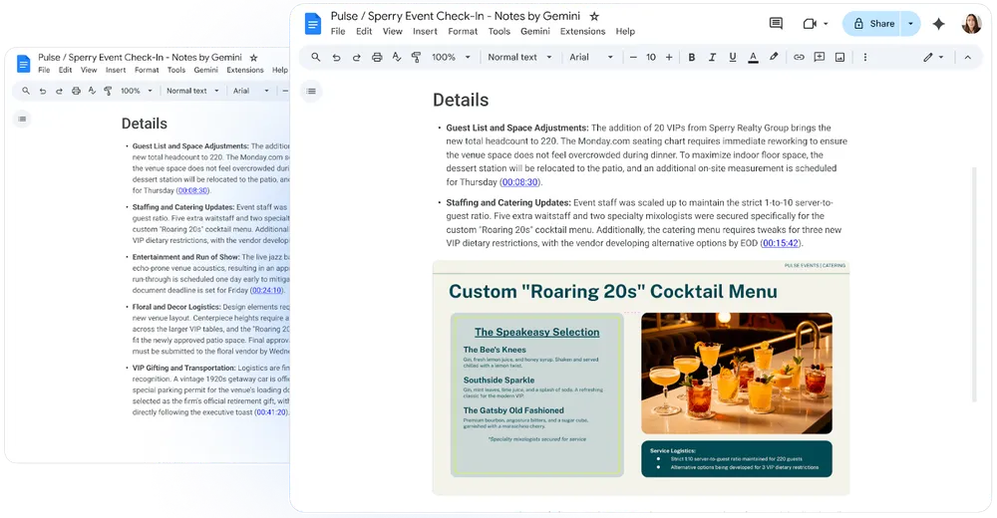Redo action in front toolbar
The height and width of the screenshot is (518, 997).
[x=356, y=57]
